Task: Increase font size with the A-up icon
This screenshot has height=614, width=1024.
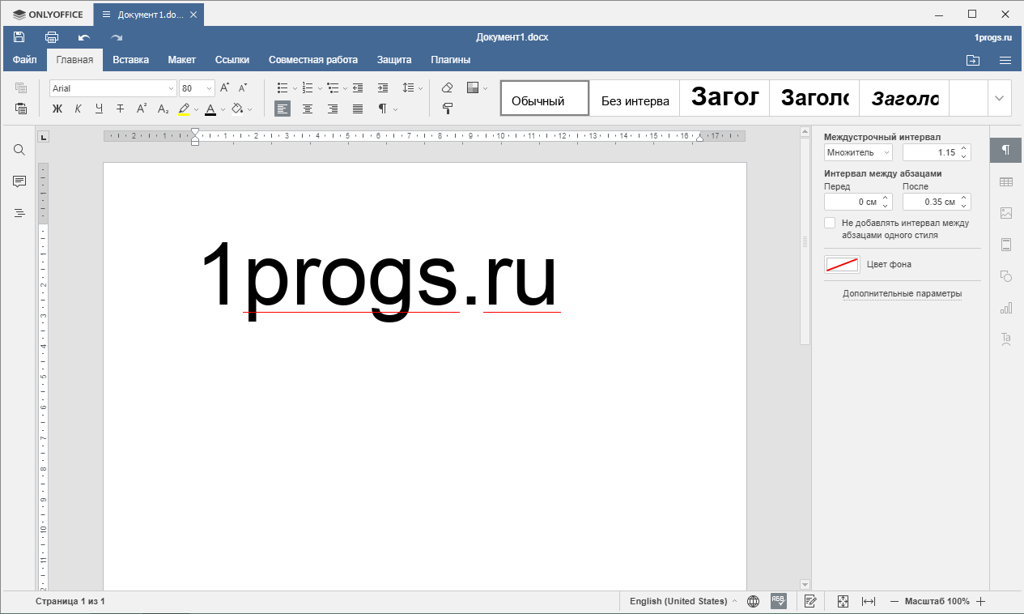Action: (225, 87)
